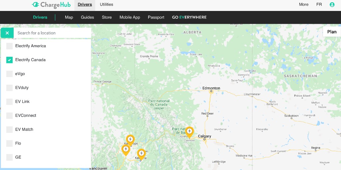The image size is (341, 170).
Task: Click the Lloydminster label on map
Action: coord(252,94)
